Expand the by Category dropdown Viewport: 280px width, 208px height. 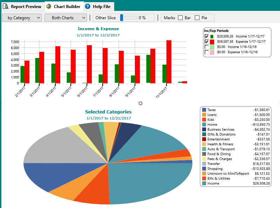pos(22,18)
